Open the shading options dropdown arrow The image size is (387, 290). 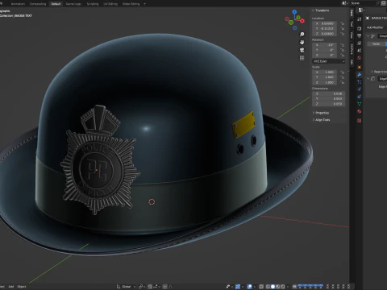click(x=288, y=287)
